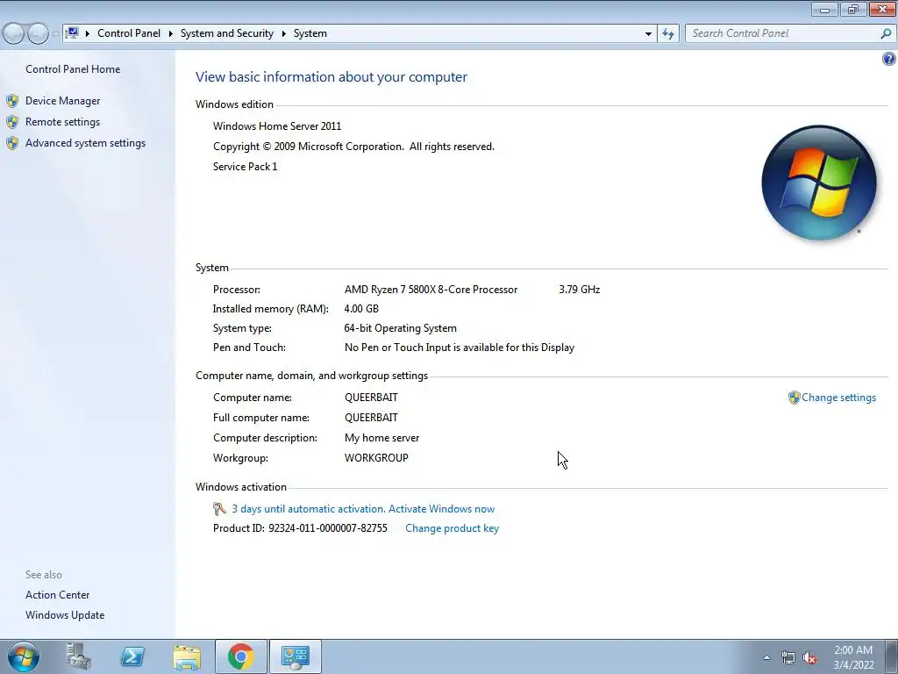Click Control Panel in the breadcrumb
898x674 pixels.
129,33
